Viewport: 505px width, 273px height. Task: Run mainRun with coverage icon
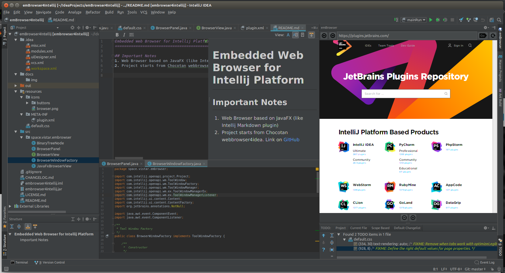tap(445, 20)
